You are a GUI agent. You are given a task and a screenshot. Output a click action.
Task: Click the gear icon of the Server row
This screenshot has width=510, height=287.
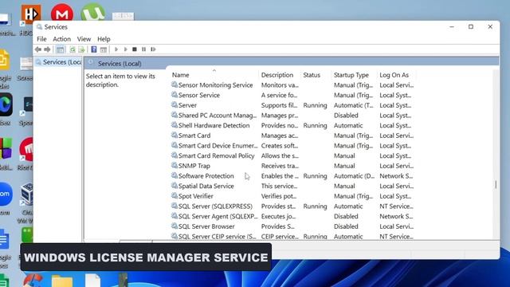tap(175, 104)
